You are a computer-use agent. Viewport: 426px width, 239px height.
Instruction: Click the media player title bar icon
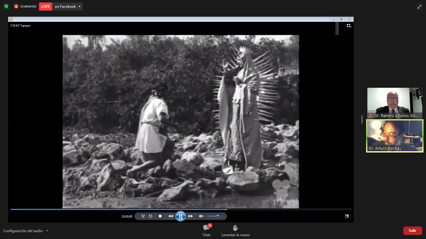click(10, 19)
